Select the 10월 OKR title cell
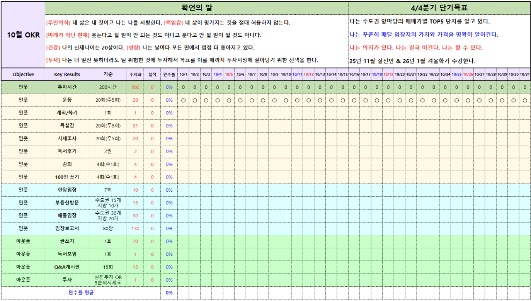This screenshot has width=531, height=301. tap(23, 35)
